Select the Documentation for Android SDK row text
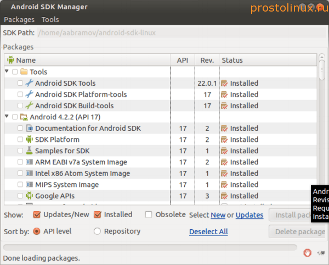 tap(88, 128)
